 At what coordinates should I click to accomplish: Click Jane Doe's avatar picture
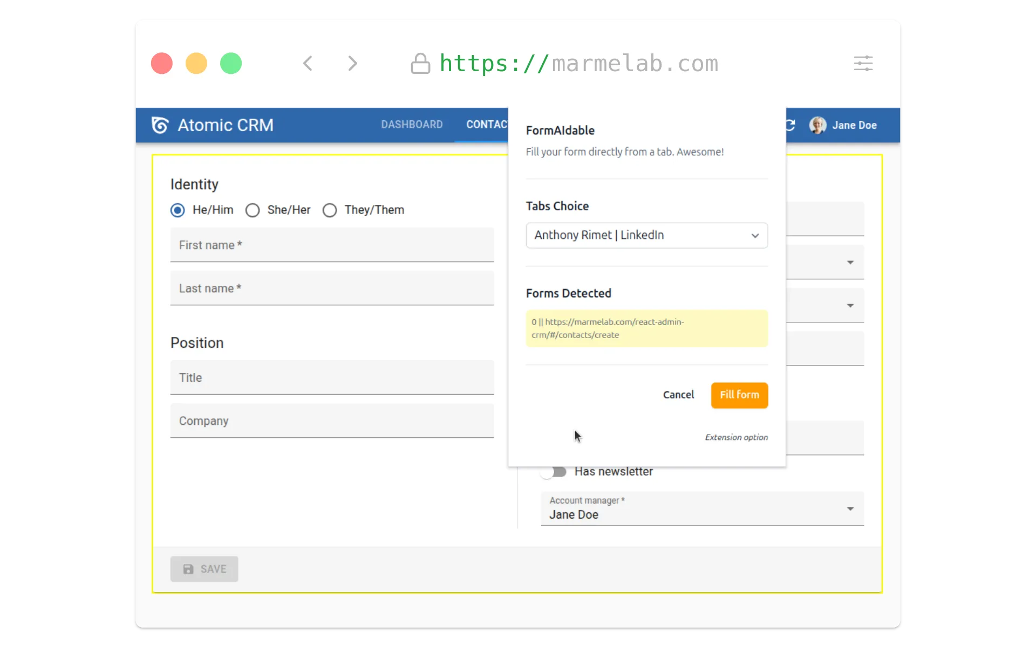(817, 125)
